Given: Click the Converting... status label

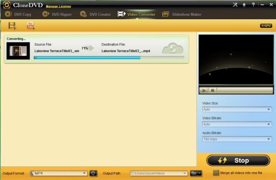Looking at the screenshot, I should (16, 39).
